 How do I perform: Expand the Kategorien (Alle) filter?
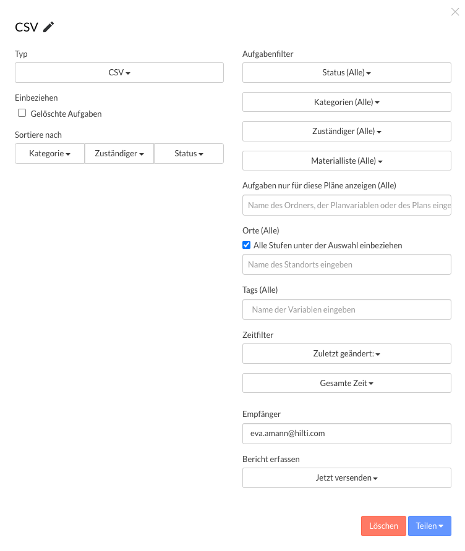346,102
